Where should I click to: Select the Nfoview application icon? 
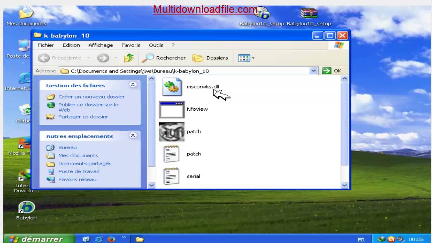coord(171,109)
